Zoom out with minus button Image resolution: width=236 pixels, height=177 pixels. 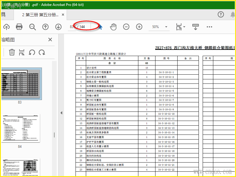pyautogui.click(x=126, y=27)
